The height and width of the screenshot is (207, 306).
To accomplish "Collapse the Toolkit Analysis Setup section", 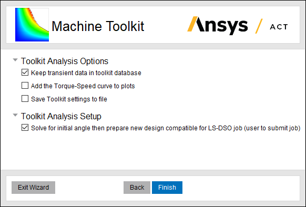I will [15, 115].
